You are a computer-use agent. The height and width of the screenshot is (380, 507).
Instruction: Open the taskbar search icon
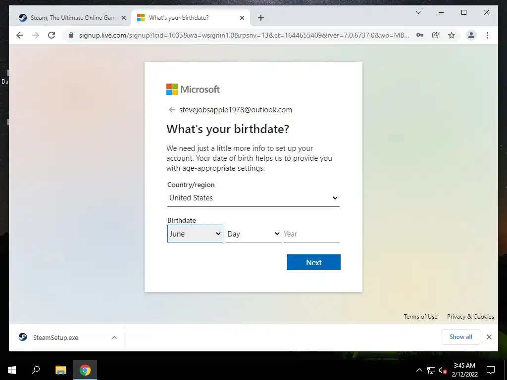tap(36, 370)
